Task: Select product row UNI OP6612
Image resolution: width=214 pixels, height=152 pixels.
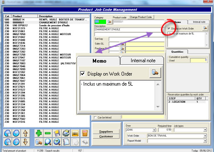Action: click(x=47, y=25)
